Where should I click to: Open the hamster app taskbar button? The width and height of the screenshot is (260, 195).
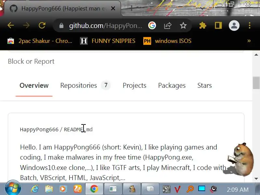132,189
